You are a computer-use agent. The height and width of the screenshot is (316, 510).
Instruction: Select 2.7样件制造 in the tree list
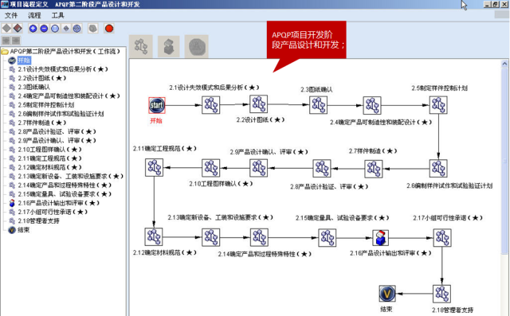coord(42,123)
